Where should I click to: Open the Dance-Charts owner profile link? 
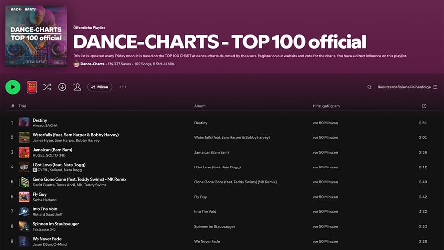[92, 64]
